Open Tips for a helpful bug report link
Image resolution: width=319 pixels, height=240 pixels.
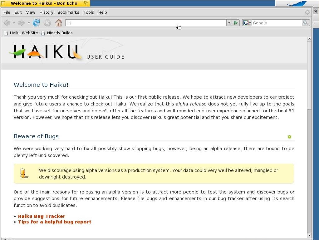click(55, 222)
